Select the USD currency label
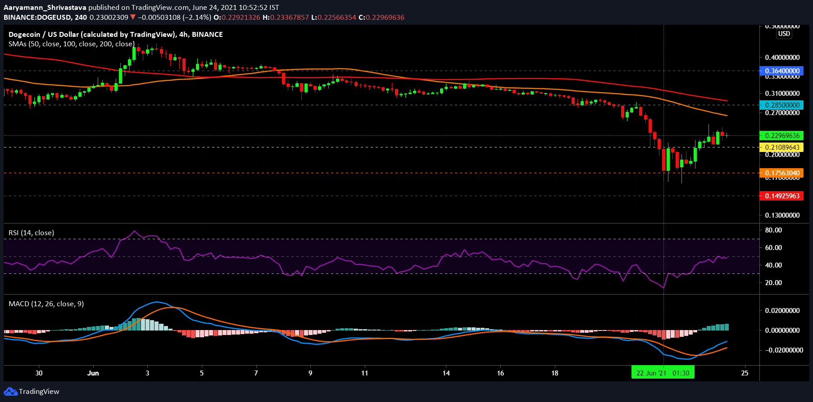Image resolution: width=813 pixels, height=402 pixels. (x=784, y=34)
